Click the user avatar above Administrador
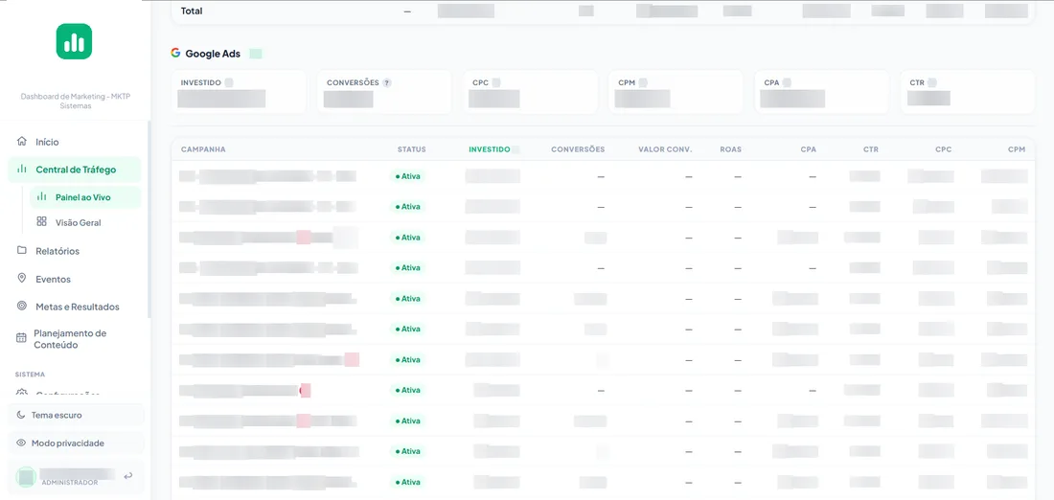This screenshot has height=500, width=1054. click(x=26, y=477)
